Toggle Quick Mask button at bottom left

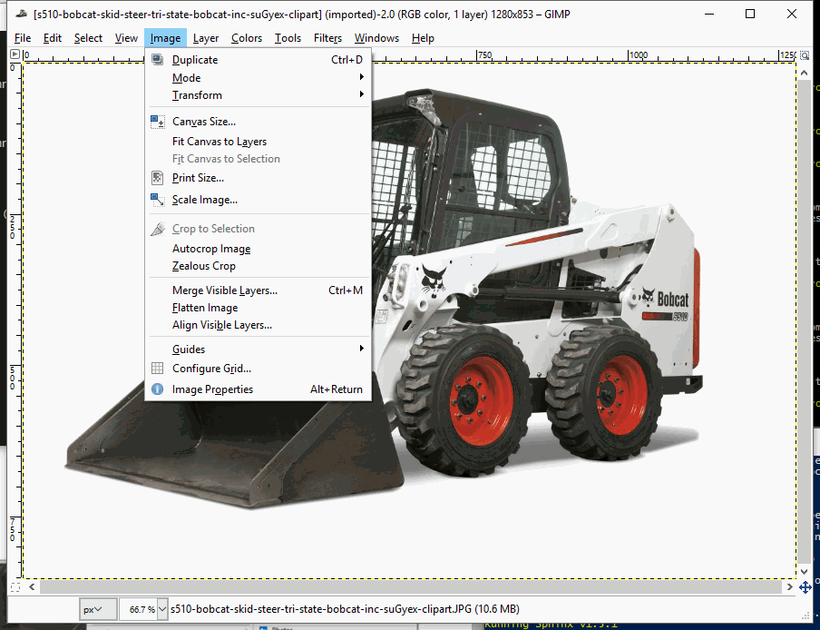(15, 586)
